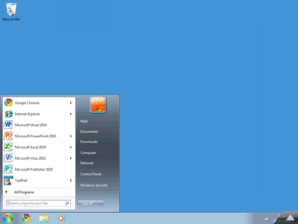This screenshot has width=298, height=224.
Task: Open Internet Explorer from the Start menu
Action: point(39,114)
